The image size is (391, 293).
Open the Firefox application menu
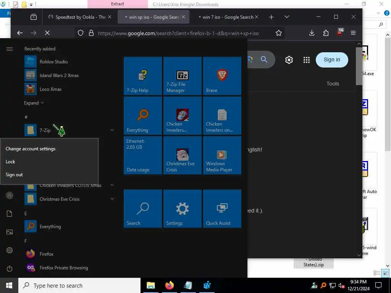tap(353, 33)
